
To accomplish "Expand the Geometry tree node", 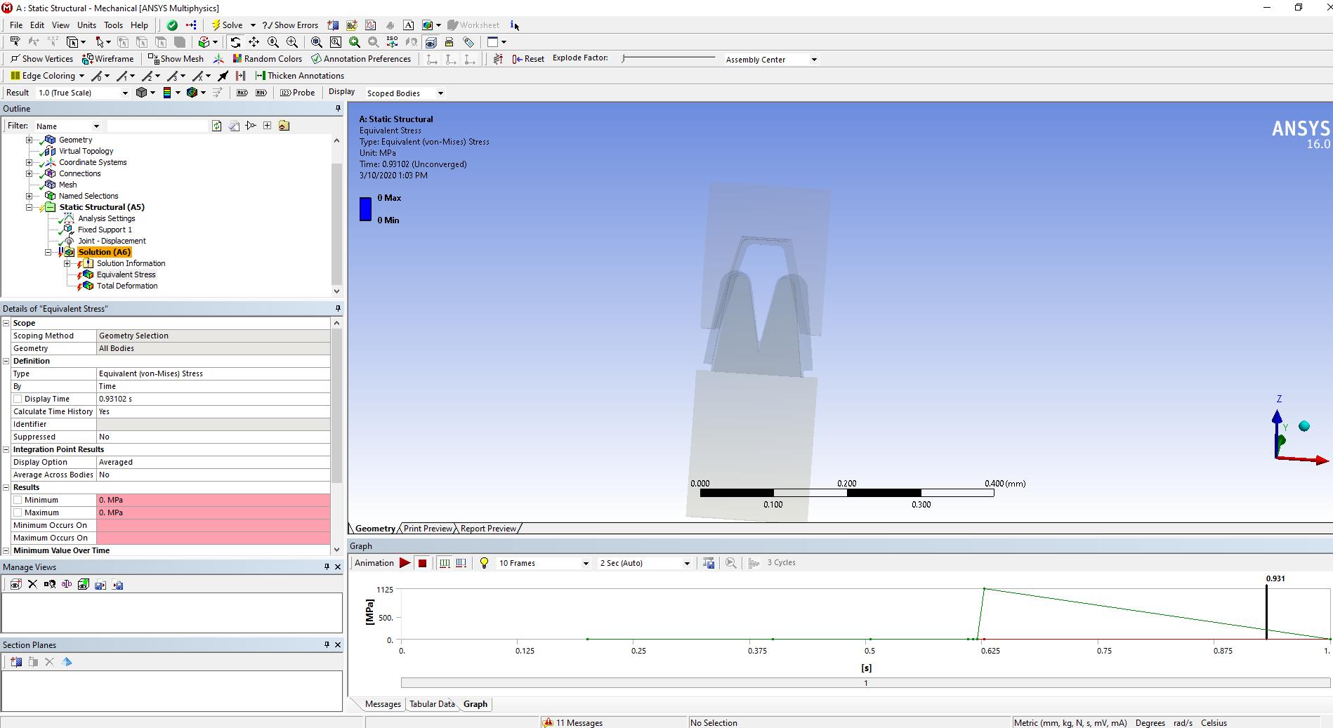I will 29,140.
